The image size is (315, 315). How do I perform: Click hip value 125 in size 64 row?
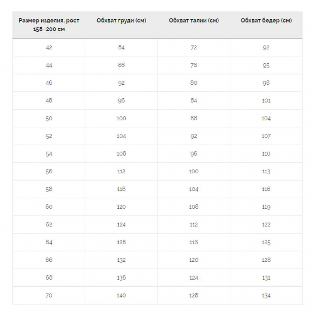click(x=266, y=242)
